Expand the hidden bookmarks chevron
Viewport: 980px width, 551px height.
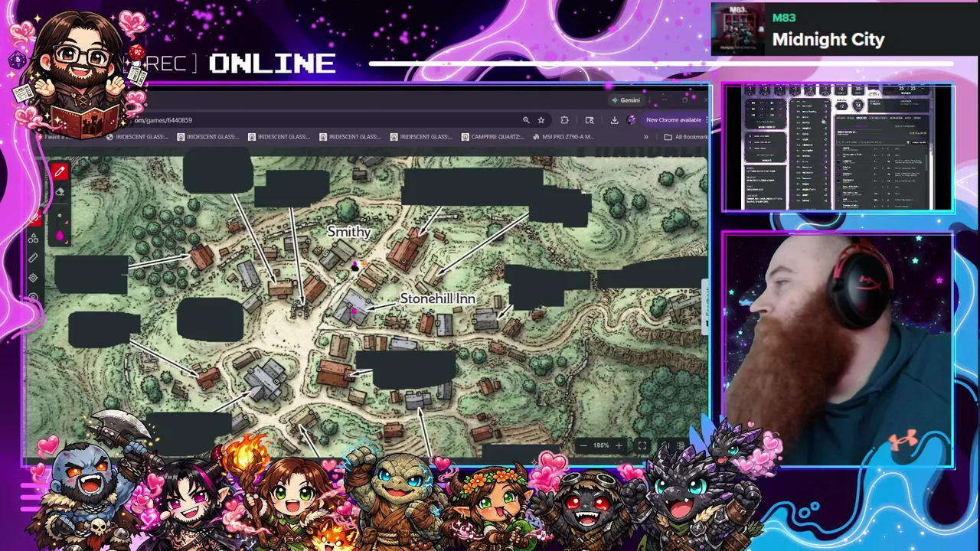point(645,137)
